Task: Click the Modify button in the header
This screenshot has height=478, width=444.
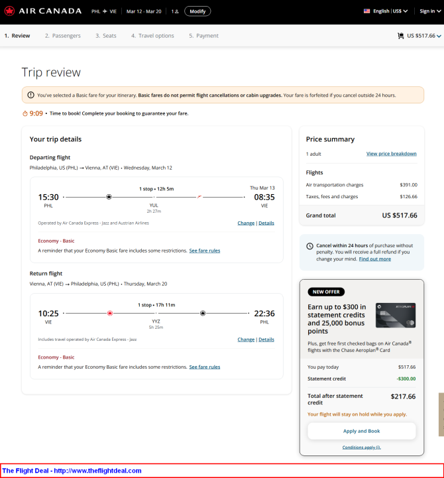Action: pyautogui.click(x=197, y=11)
